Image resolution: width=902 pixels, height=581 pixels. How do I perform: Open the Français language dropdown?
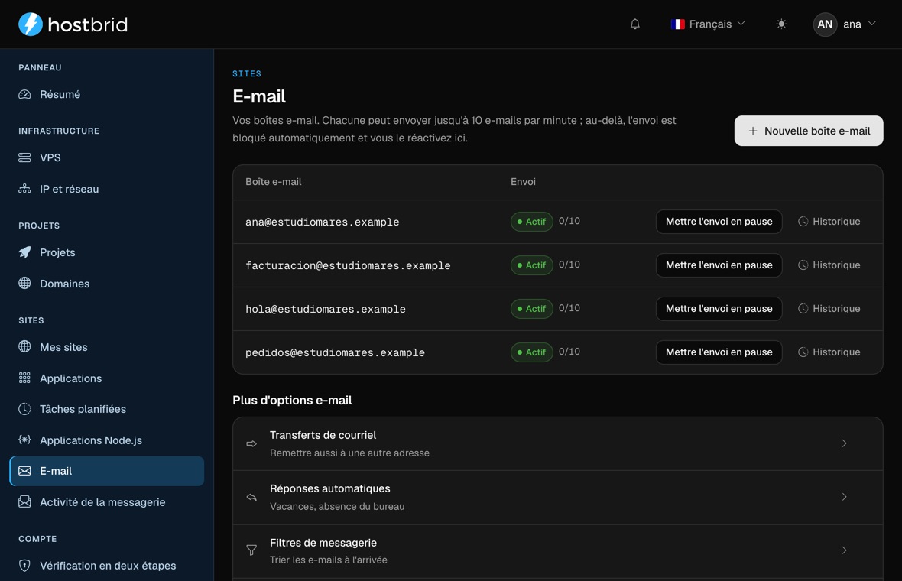point(708,24)
